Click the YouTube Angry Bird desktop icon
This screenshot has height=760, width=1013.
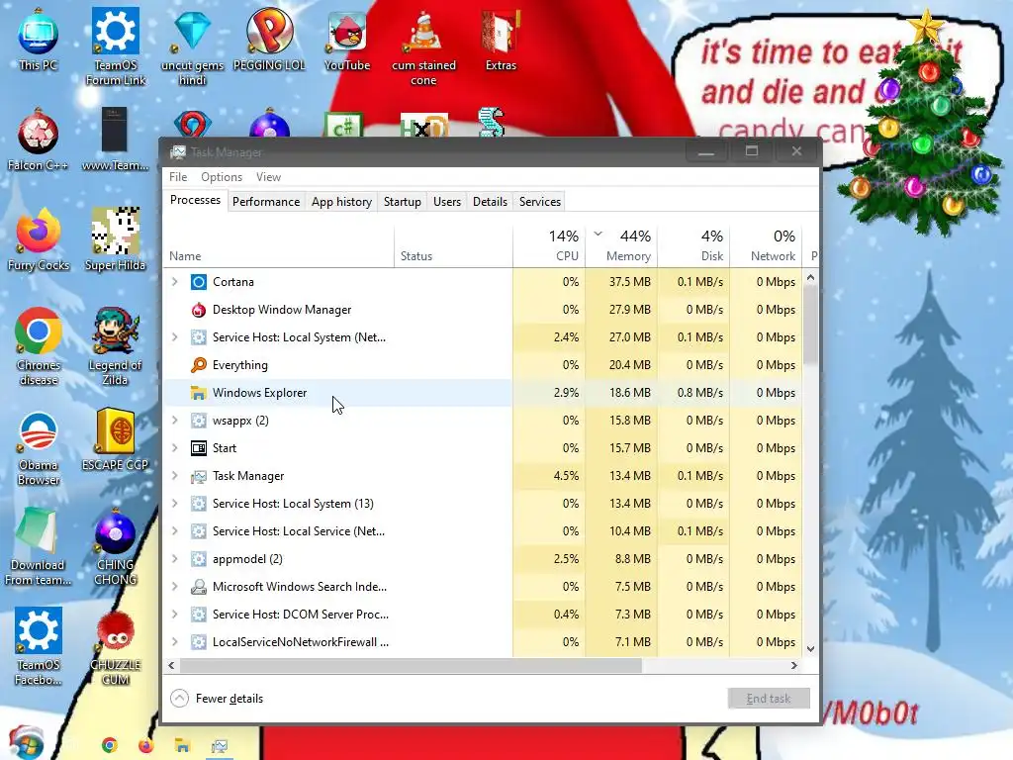[x=347, y=40]
